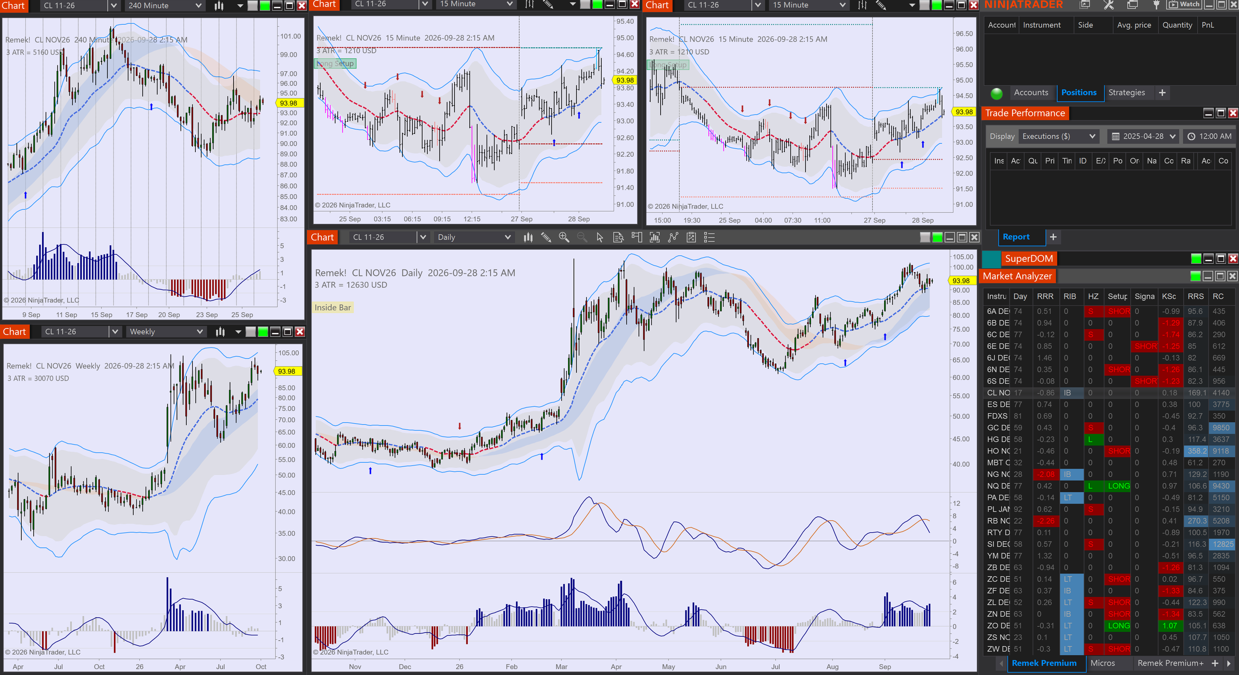Open NinjaTrader Tools wrench icon
The height and width of the screenshot is (675, 1239).
coord(1109,5)
